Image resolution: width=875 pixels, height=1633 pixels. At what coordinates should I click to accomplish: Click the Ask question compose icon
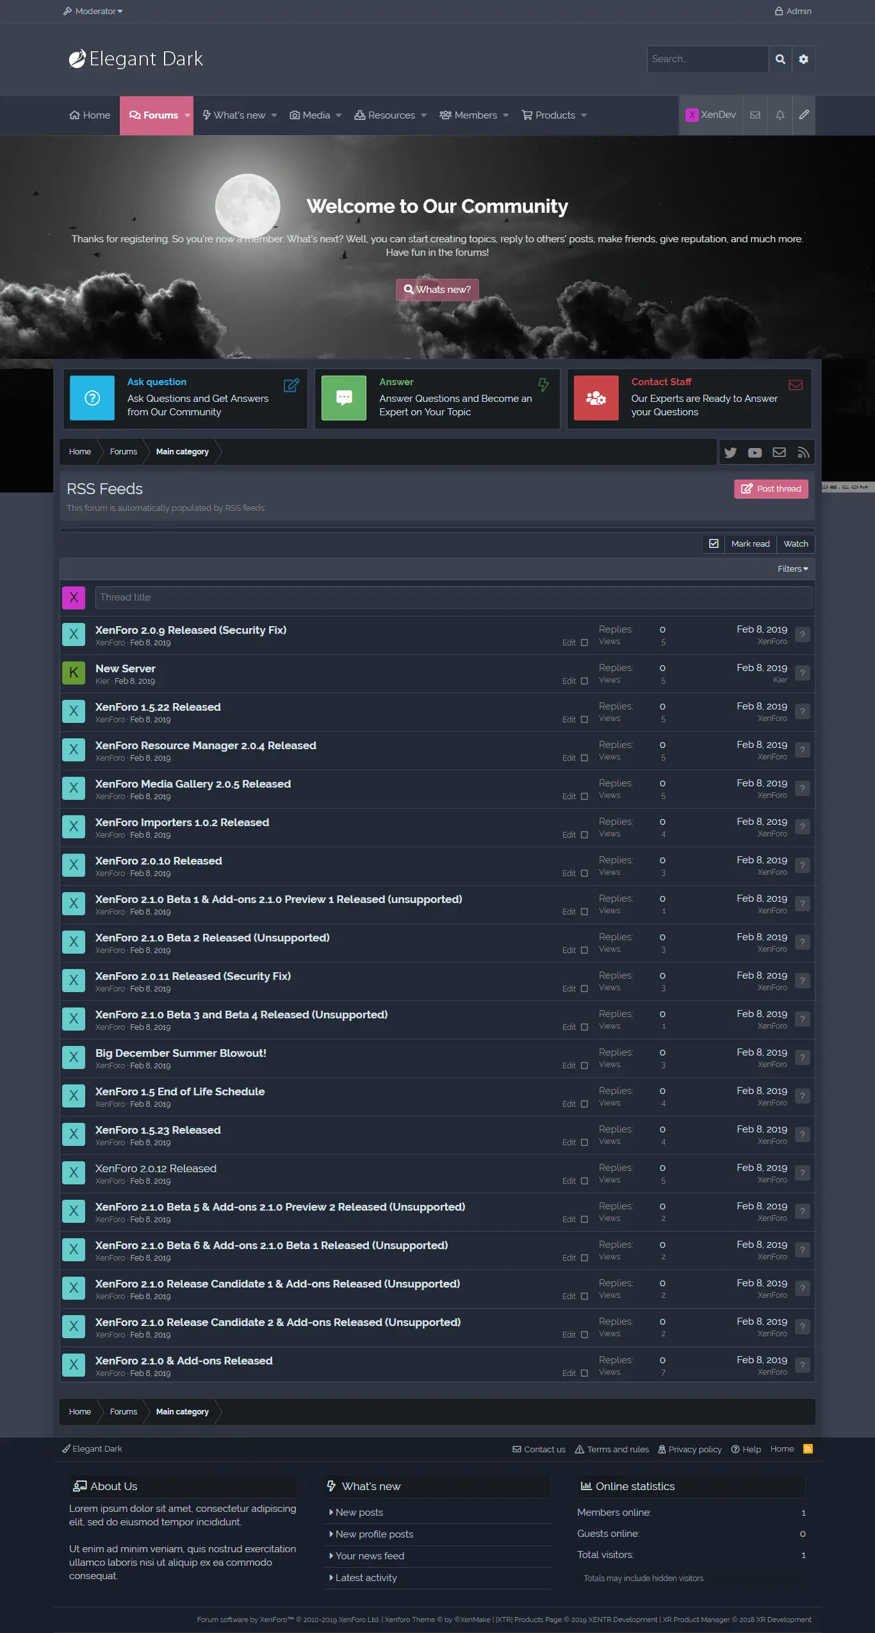[x=291, y=385]
